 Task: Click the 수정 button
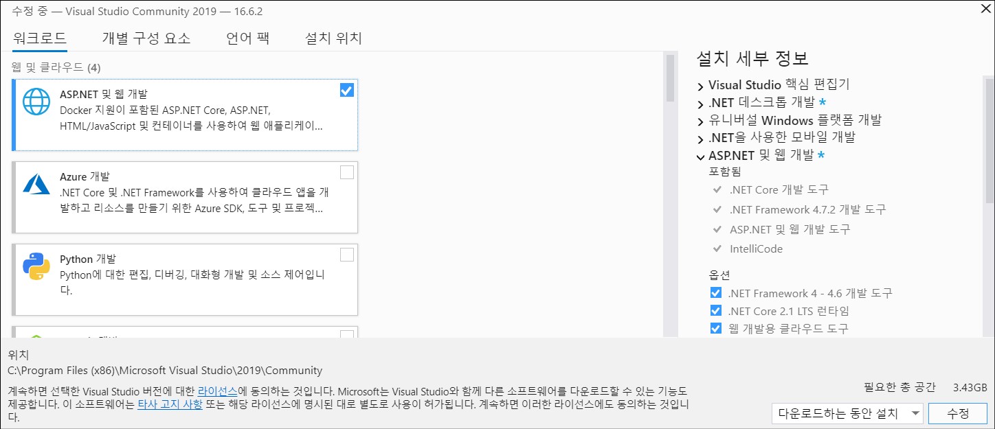point(958,413)
